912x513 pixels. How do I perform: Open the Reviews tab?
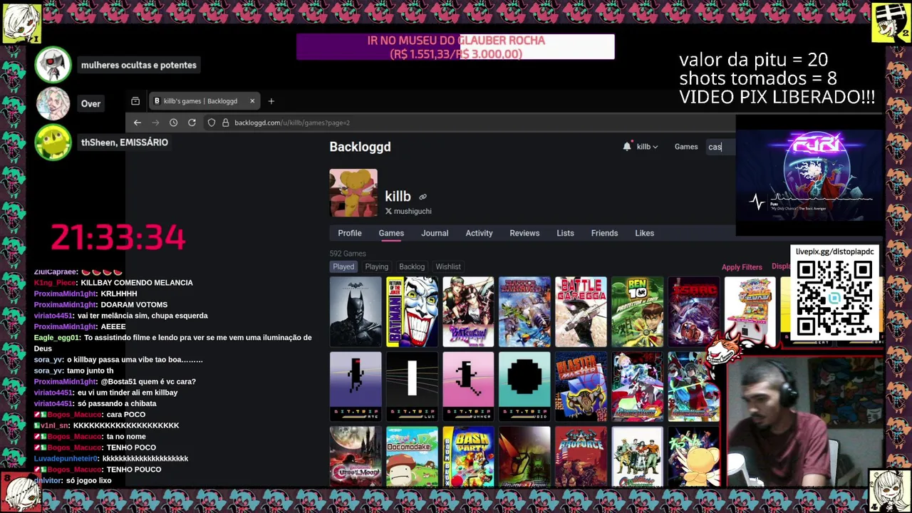click(524, 233)
